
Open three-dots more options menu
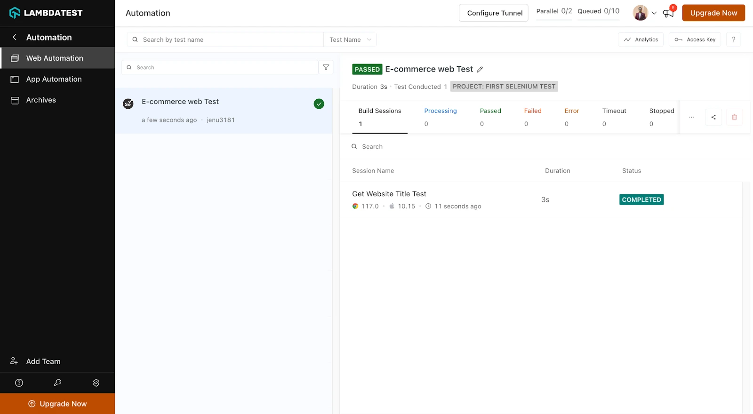(x=691, y=117)
